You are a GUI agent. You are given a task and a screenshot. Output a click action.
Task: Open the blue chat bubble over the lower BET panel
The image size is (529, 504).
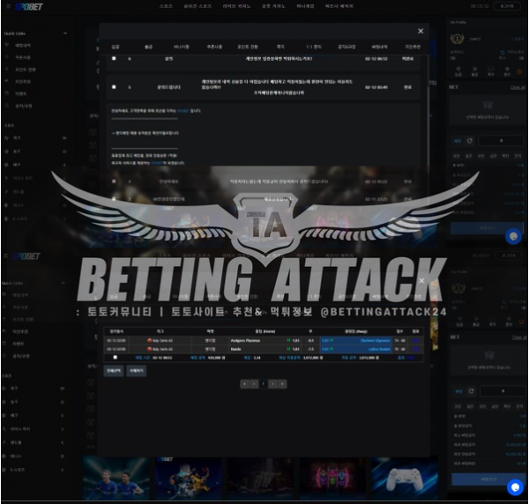pyautogui.click(x=515, y=487)
